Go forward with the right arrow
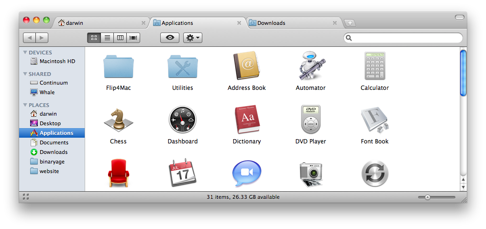 (42, 38)
